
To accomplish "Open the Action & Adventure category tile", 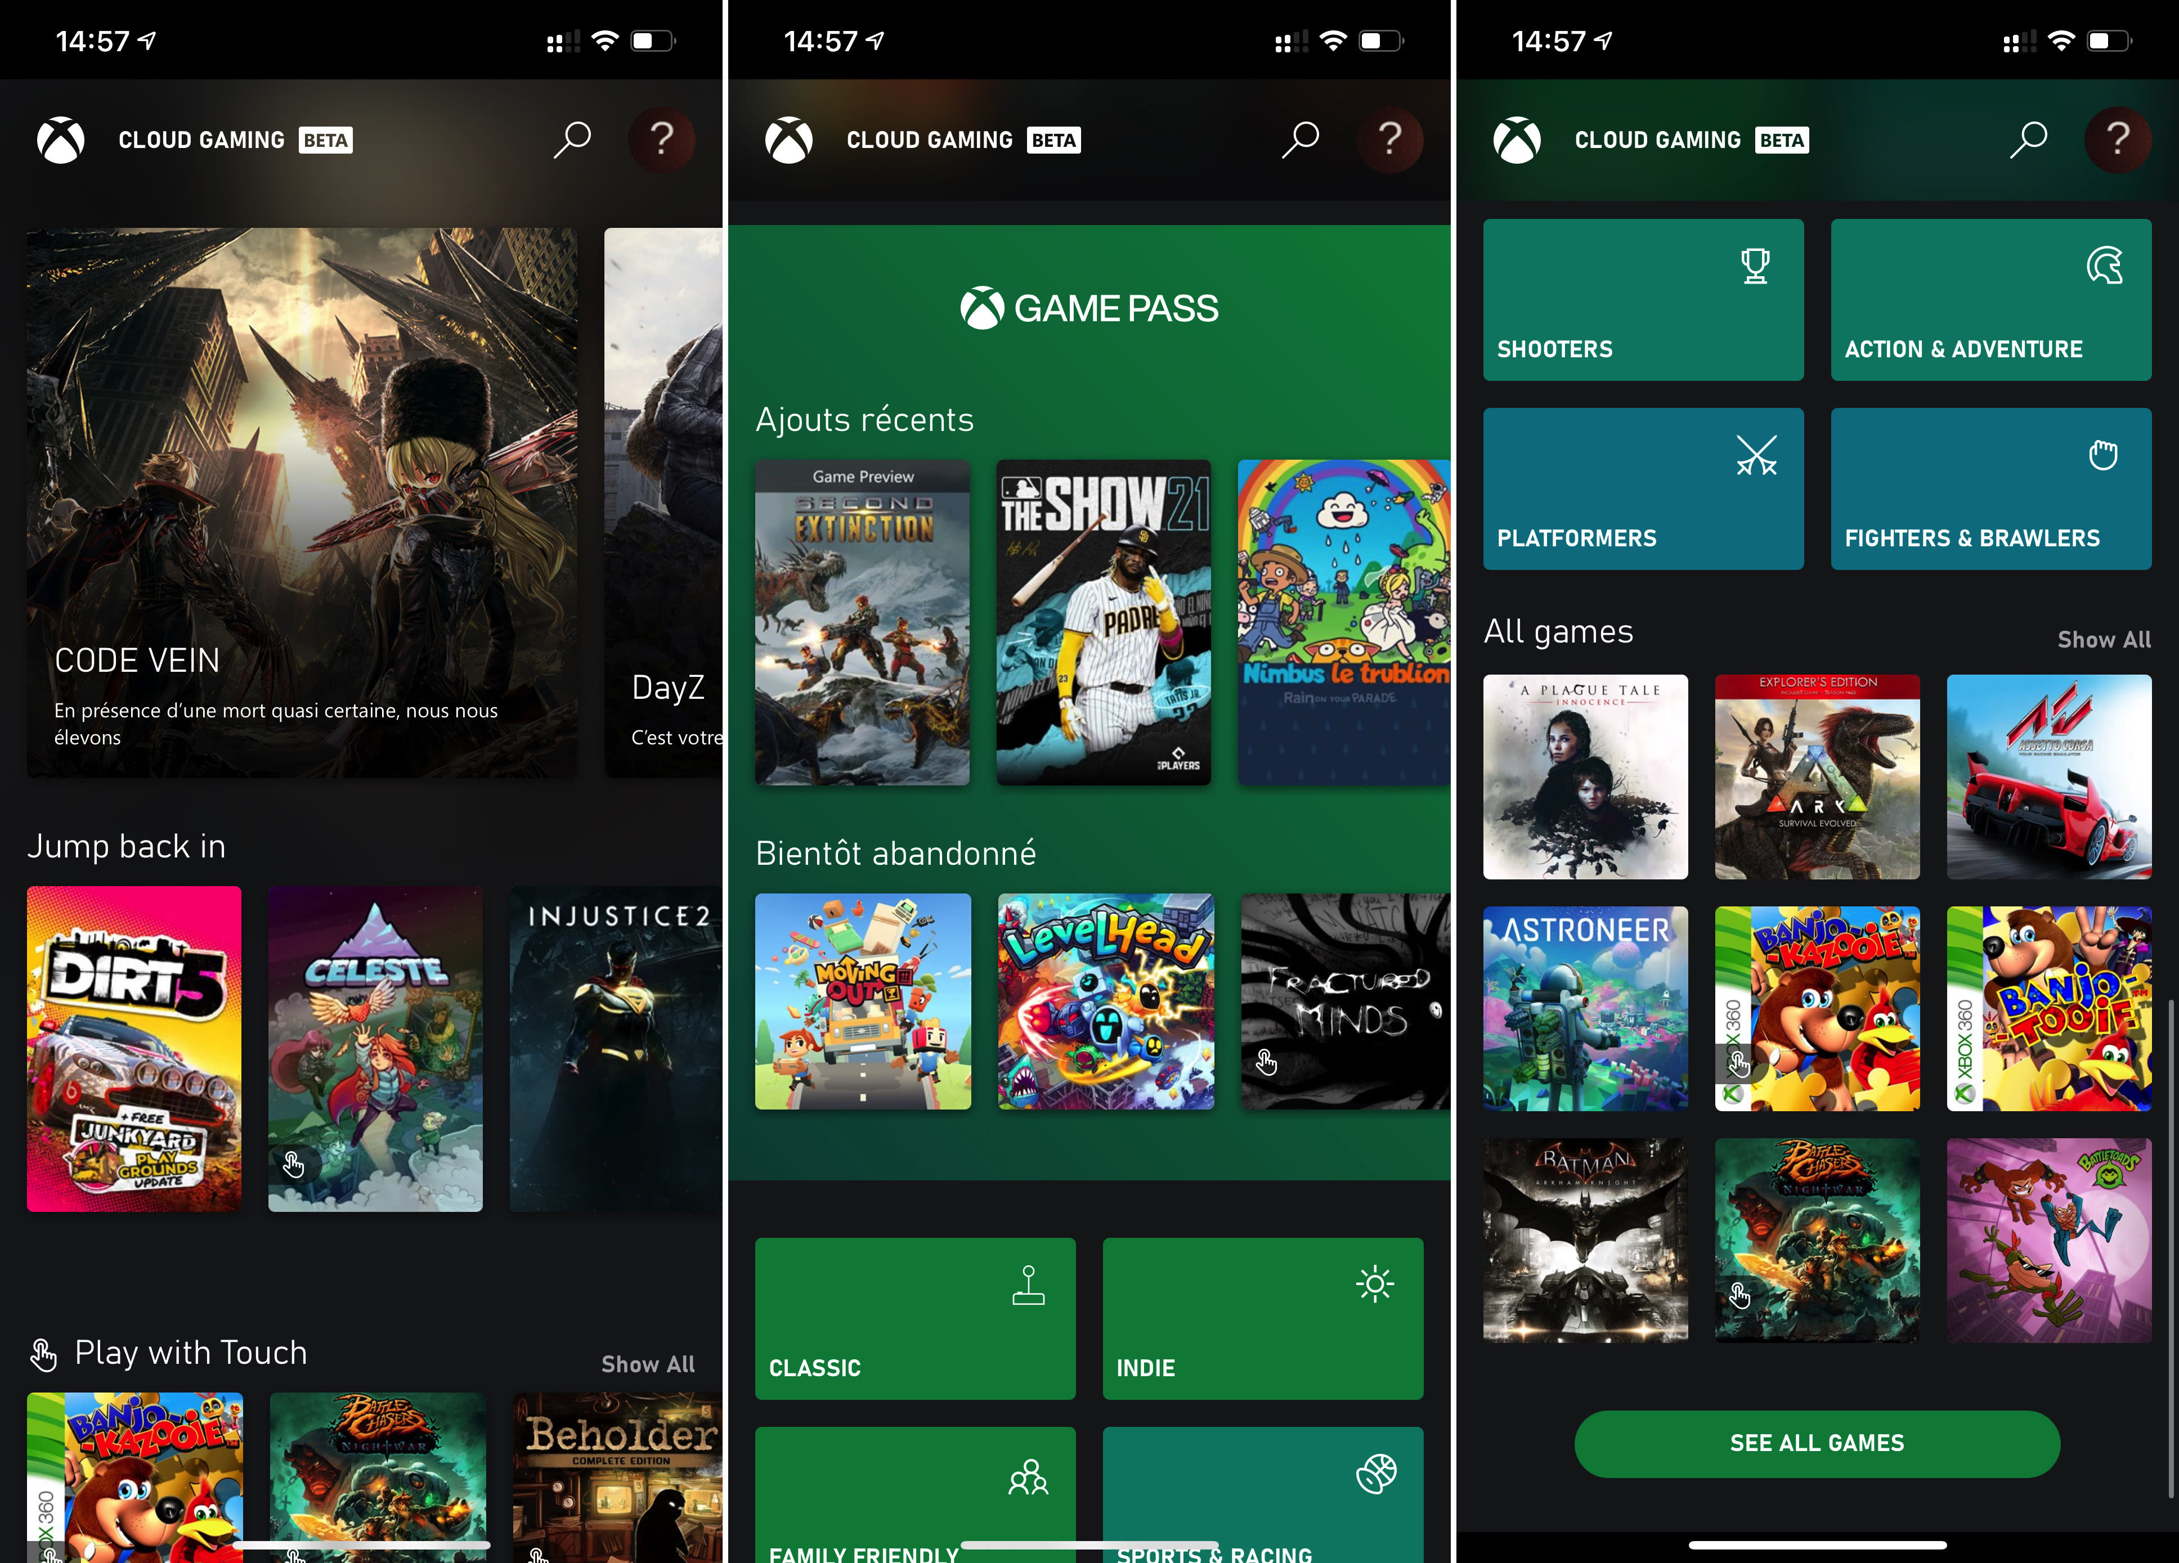I will 1990,300.
